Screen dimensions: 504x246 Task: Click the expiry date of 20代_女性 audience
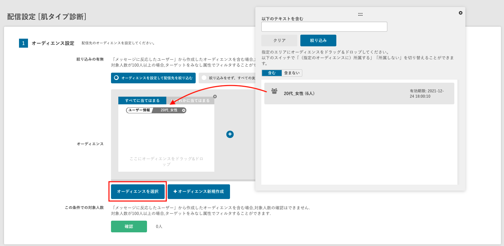(427, 94)
